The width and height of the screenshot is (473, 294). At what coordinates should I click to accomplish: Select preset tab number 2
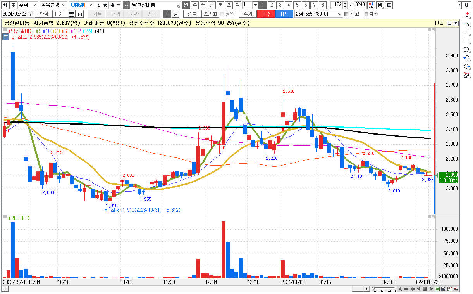[271, 5]
